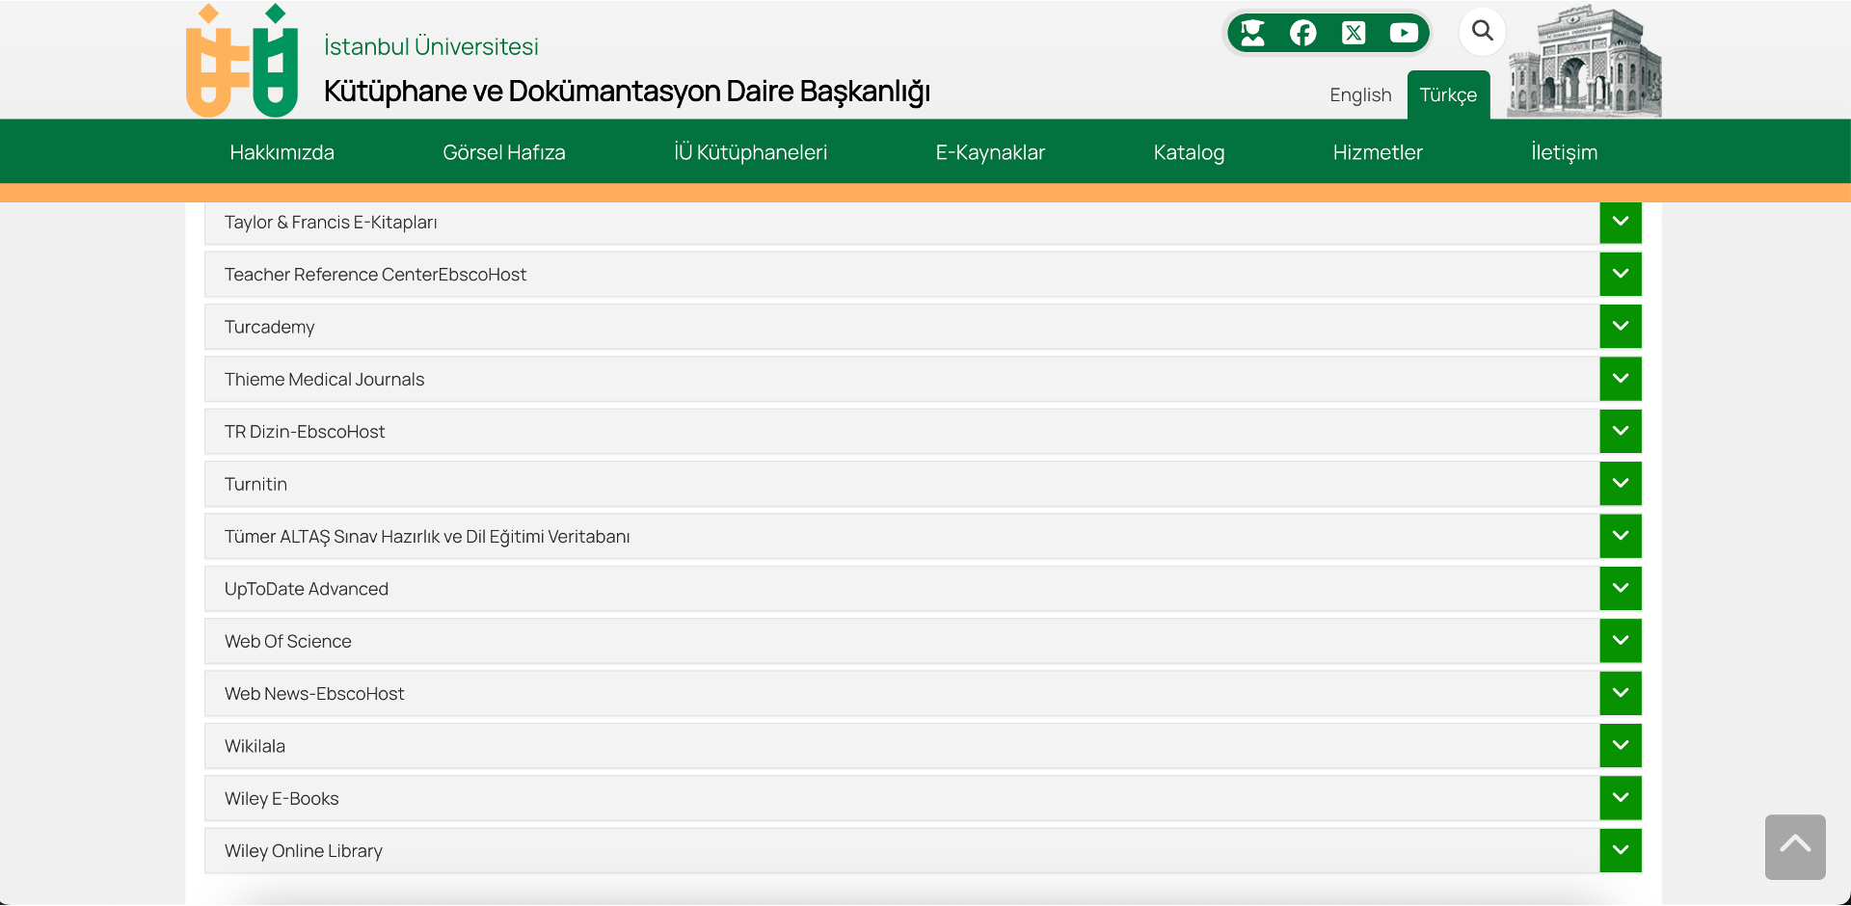Click Wiley Online Library title
This screenshot has width=1851, height=906.
tap(304, 851)
